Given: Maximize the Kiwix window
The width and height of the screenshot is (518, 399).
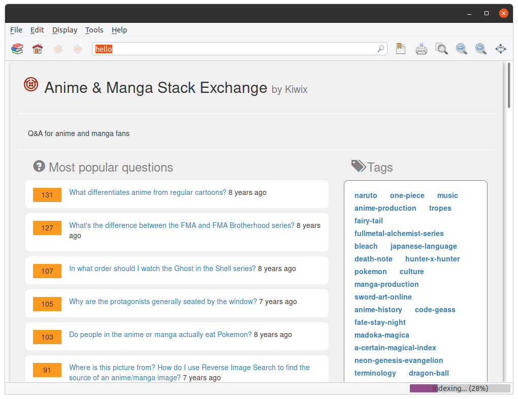Looking at the screenshot, I should coord(487,13).
